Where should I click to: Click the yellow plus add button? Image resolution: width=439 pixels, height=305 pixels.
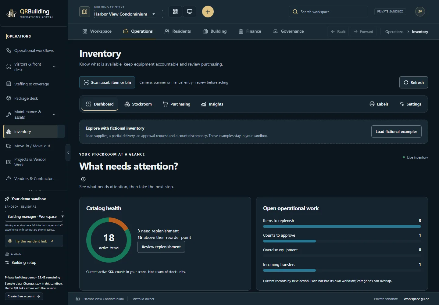tap(208, 12)
